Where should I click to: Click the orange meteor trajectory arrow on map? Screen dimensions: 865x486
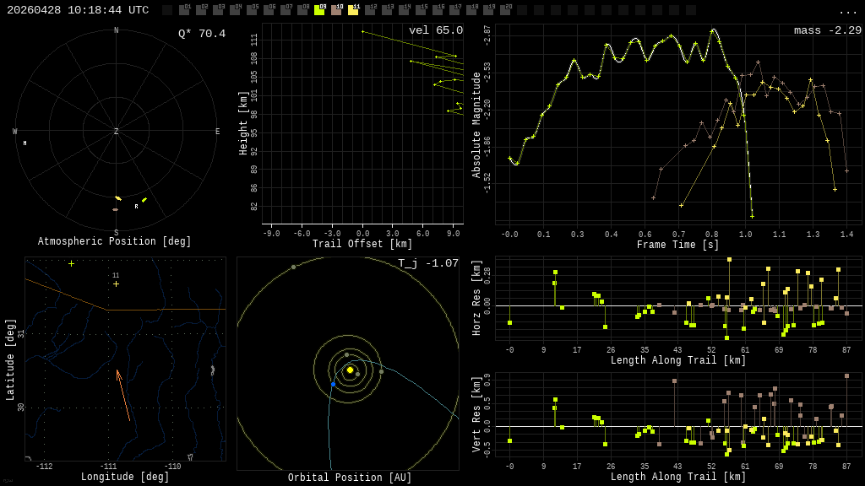(123, 395)
